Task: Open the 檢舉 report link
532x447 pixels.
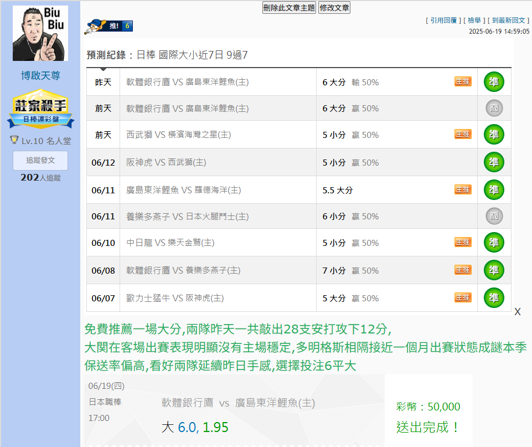Action: point(474,20)
